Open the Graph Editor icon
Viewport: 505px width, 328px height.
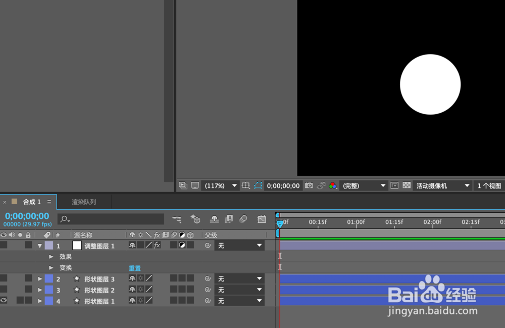tap(262, 219)
